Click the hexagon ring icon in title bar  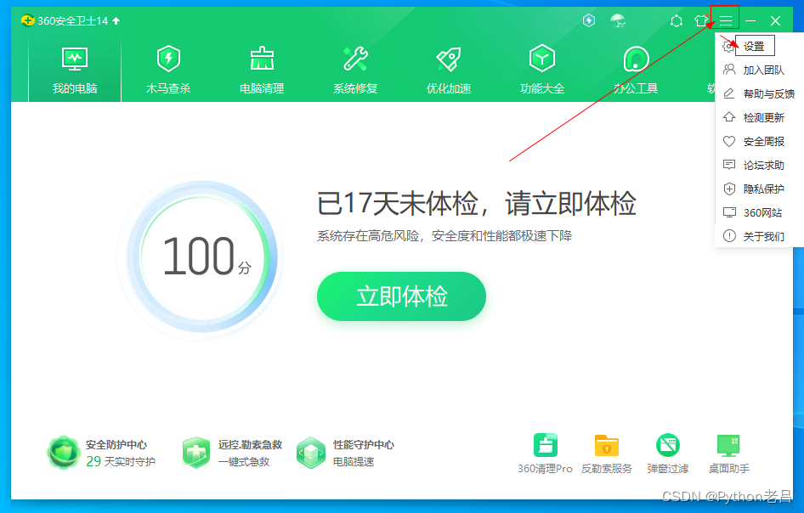coord(677,21)
